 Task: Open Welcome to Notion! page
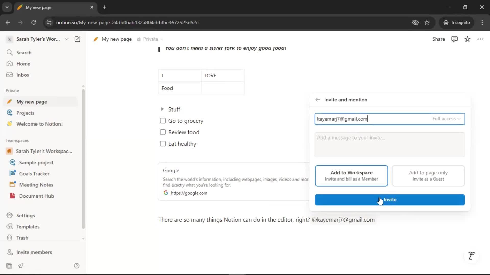pos(39,124)
